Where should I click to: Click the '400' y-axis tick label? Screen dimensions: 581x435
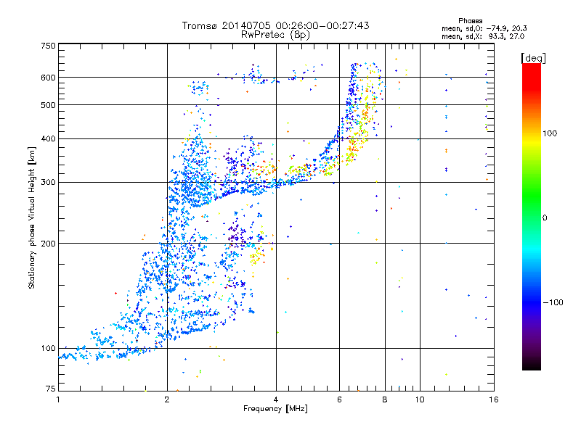tap(49, 138)
